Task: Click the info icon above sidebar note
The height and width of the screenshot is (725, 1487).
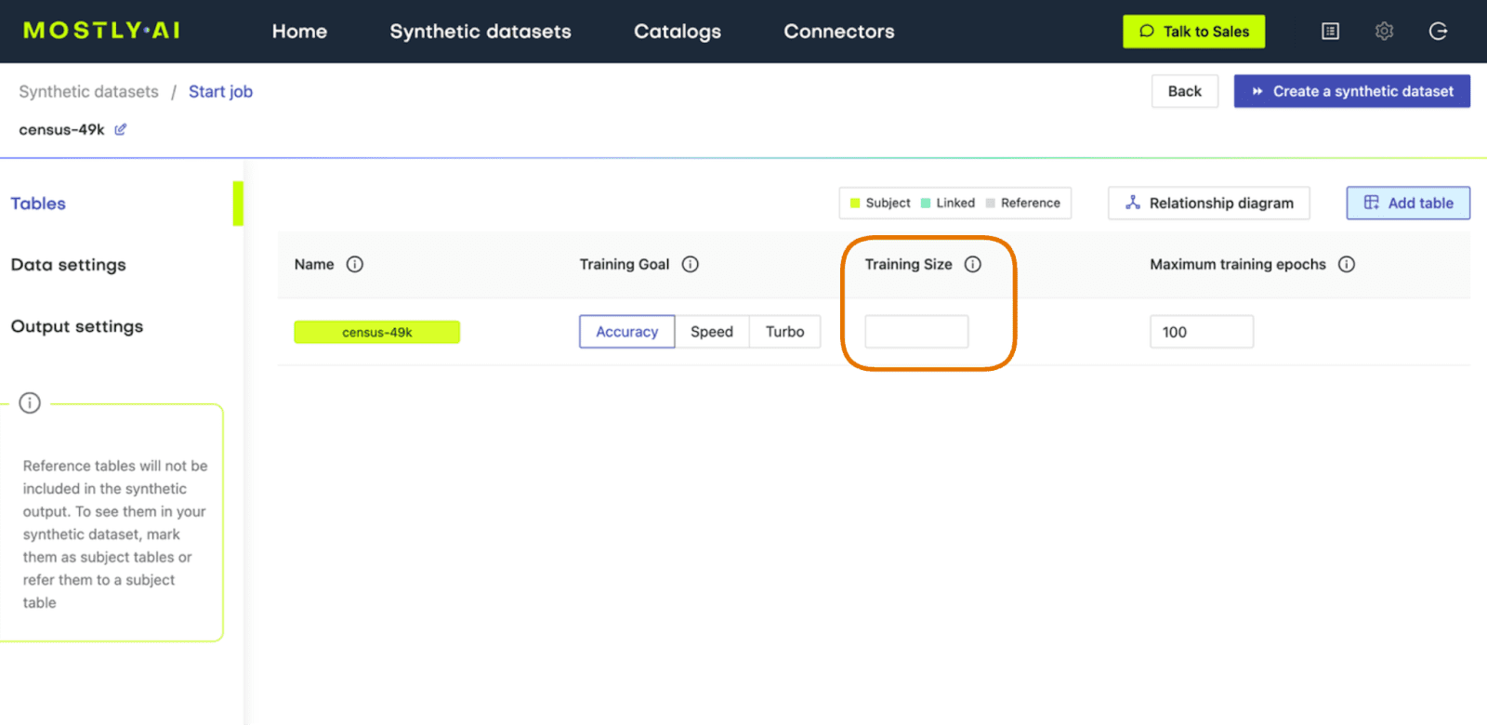Action: pos(30,402)
